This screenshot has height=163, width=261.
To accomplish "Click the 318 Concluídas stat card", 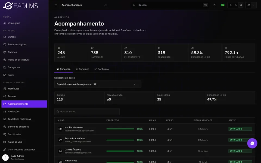I will [172, 53].
